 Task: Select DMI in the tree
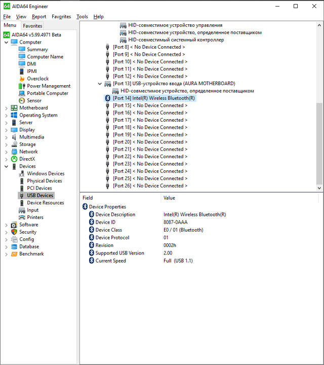[31, 64]
